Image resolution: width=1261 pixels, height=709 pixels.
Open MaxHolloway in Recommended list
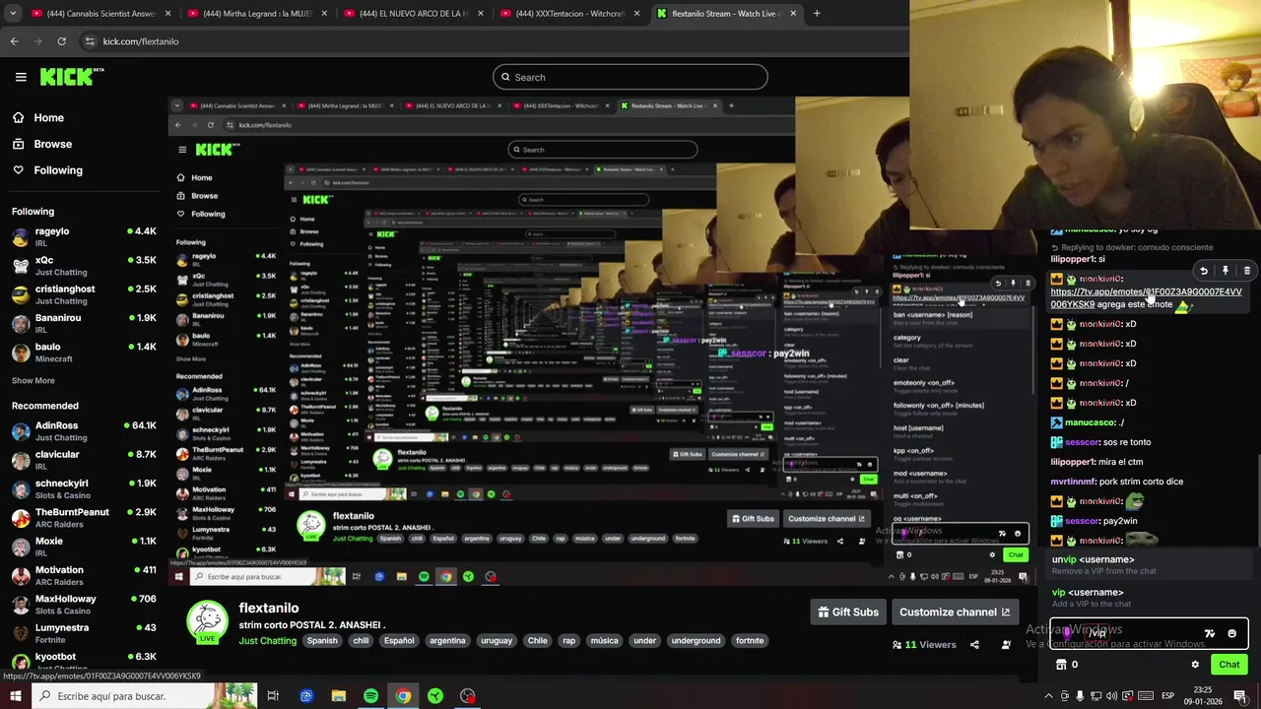(84, 604)
